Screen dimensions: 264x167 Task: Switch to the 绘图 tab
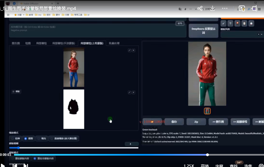pos(28,43)
